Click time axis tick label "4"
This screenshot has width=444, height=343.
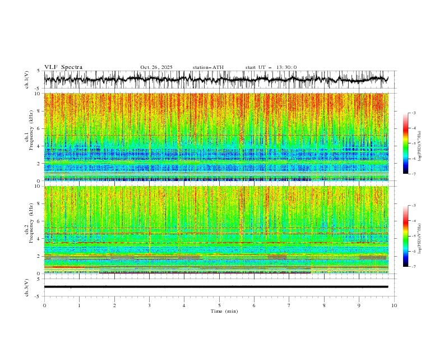pyautogui.click(x=184, y=305)
